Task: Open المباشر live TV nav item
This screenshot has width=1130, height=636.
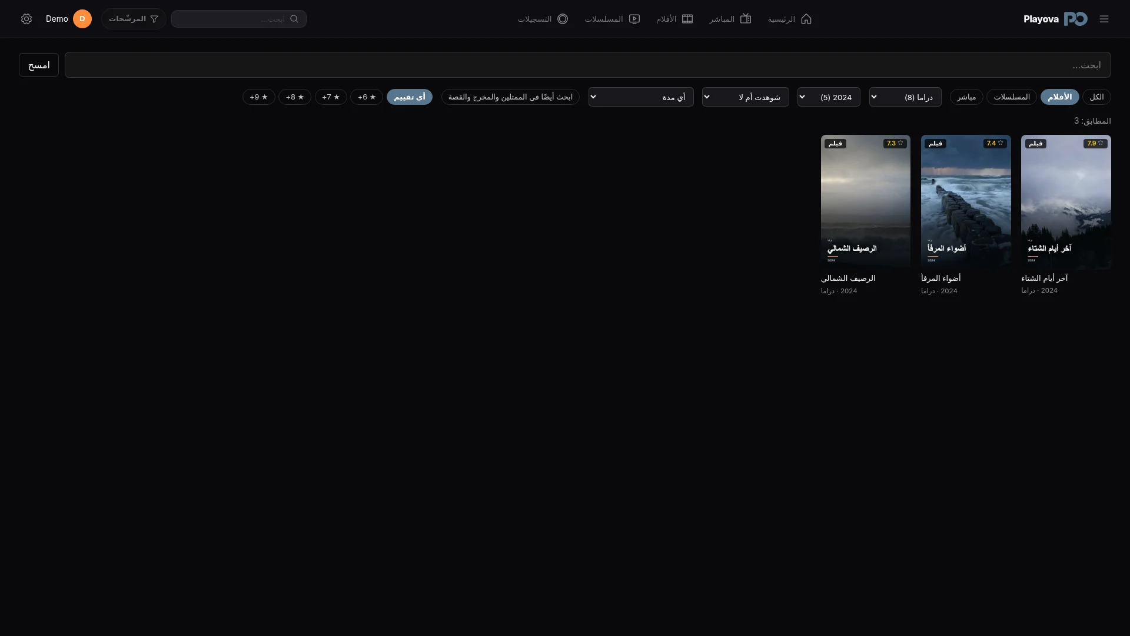Action: (x=730, y=19)
